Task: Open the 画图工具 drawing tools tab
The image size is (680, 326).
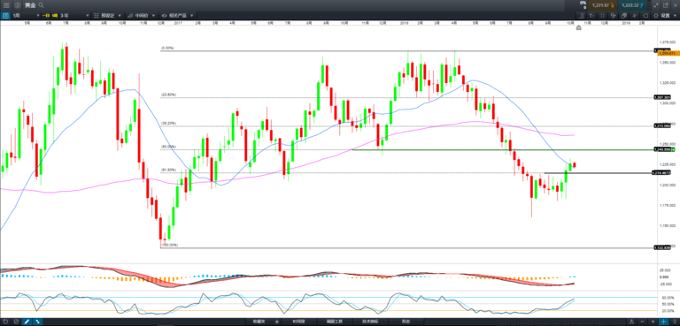Action: (x=335, y=322)
